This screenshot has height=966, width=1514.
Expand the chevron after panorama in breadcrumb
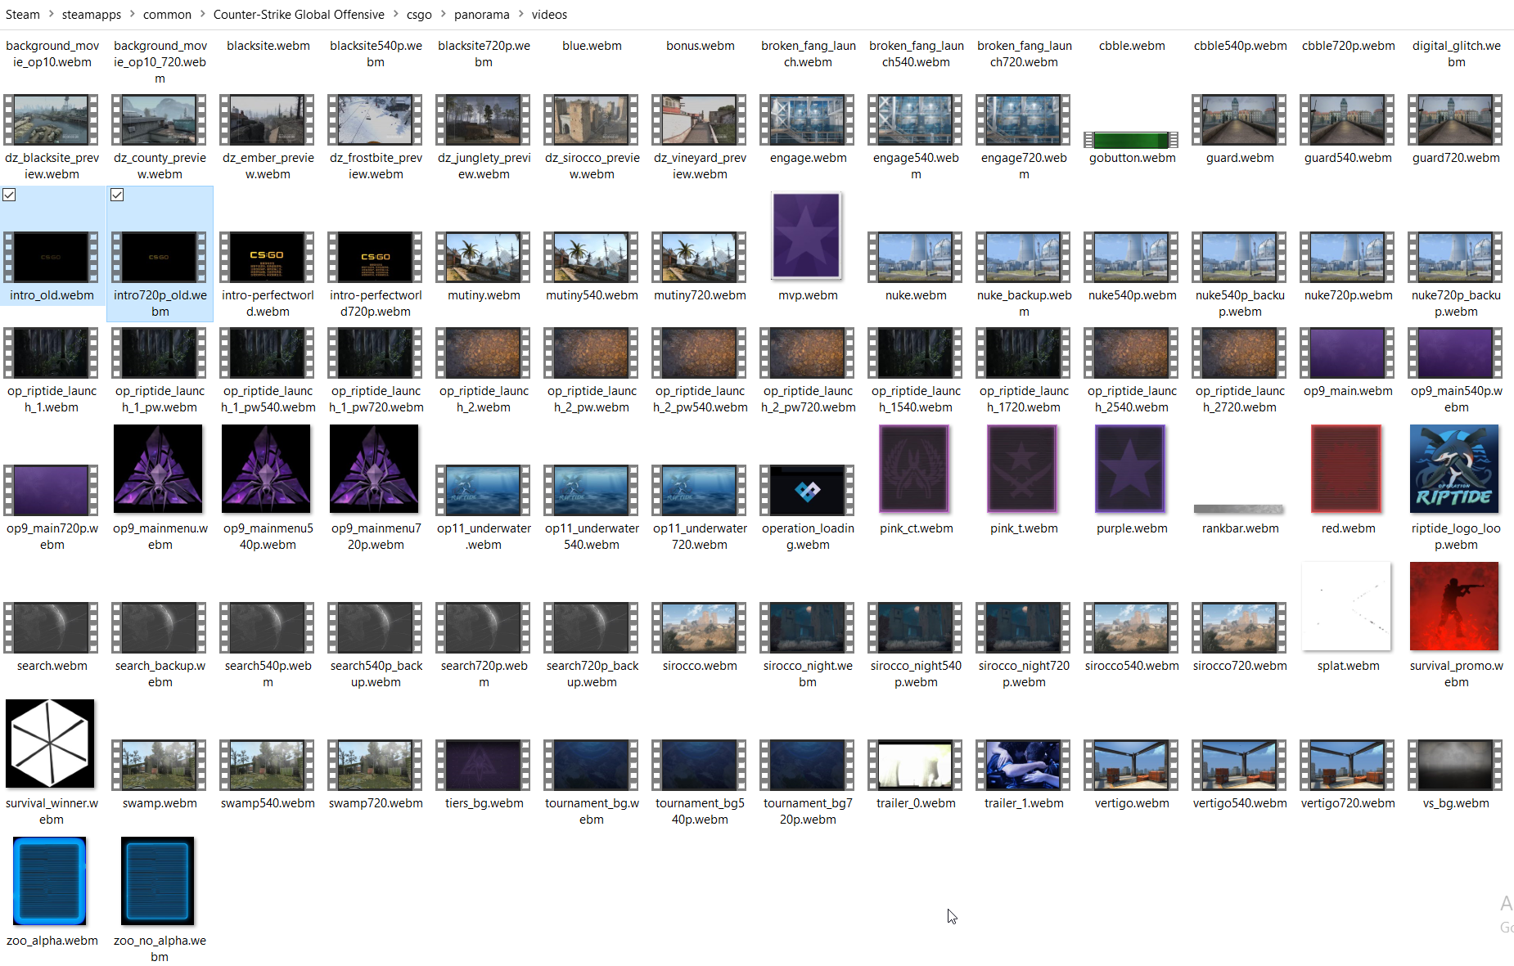pos(520,14)
